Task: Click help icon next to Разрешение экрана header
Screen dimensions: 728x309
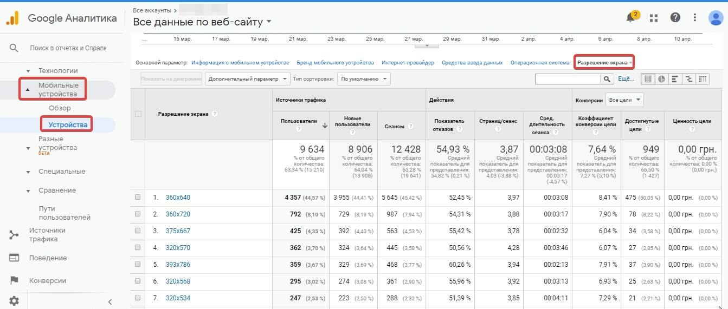Action: pyautogui.click(x=215, y=114)
